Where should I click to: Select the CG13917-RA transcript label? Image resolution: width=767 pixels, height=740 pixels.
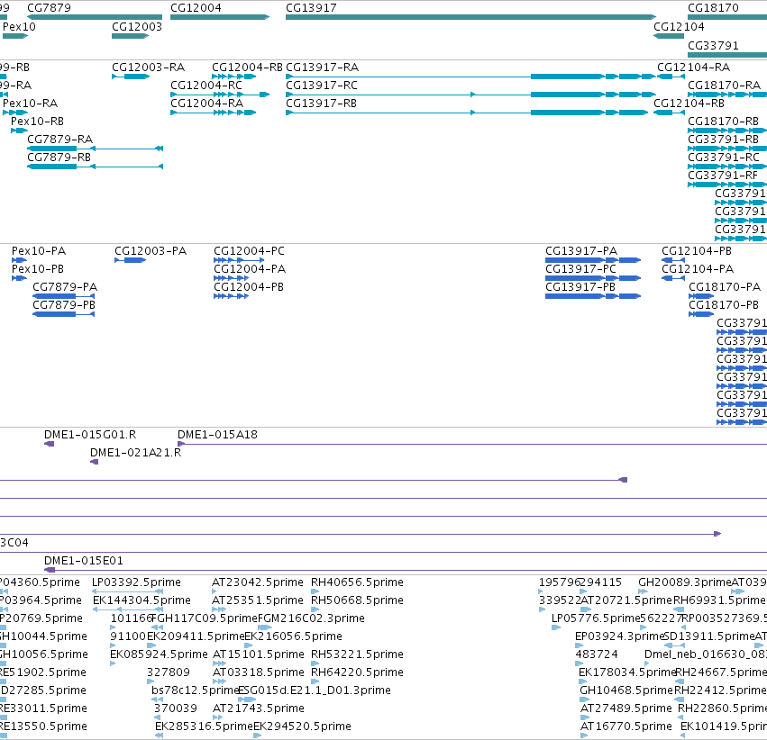click(322, 67)
